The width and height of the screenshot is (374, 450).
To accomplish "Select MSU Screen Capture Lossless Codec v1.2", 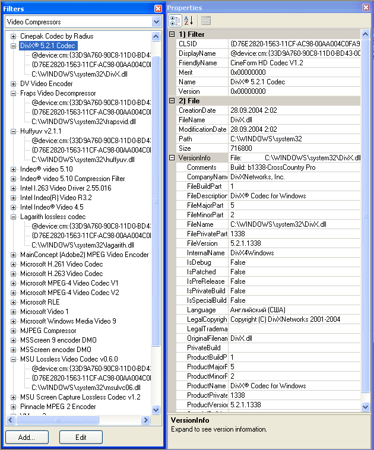I will coord(80,397).
